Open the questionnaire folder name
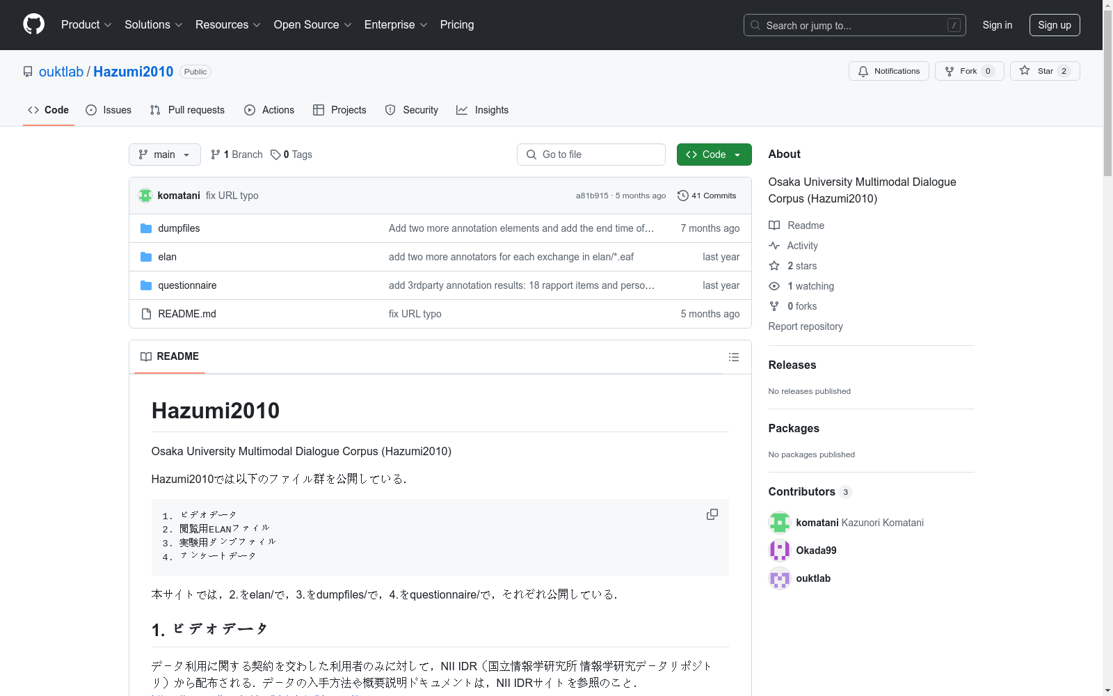 (x=187, y=285)
